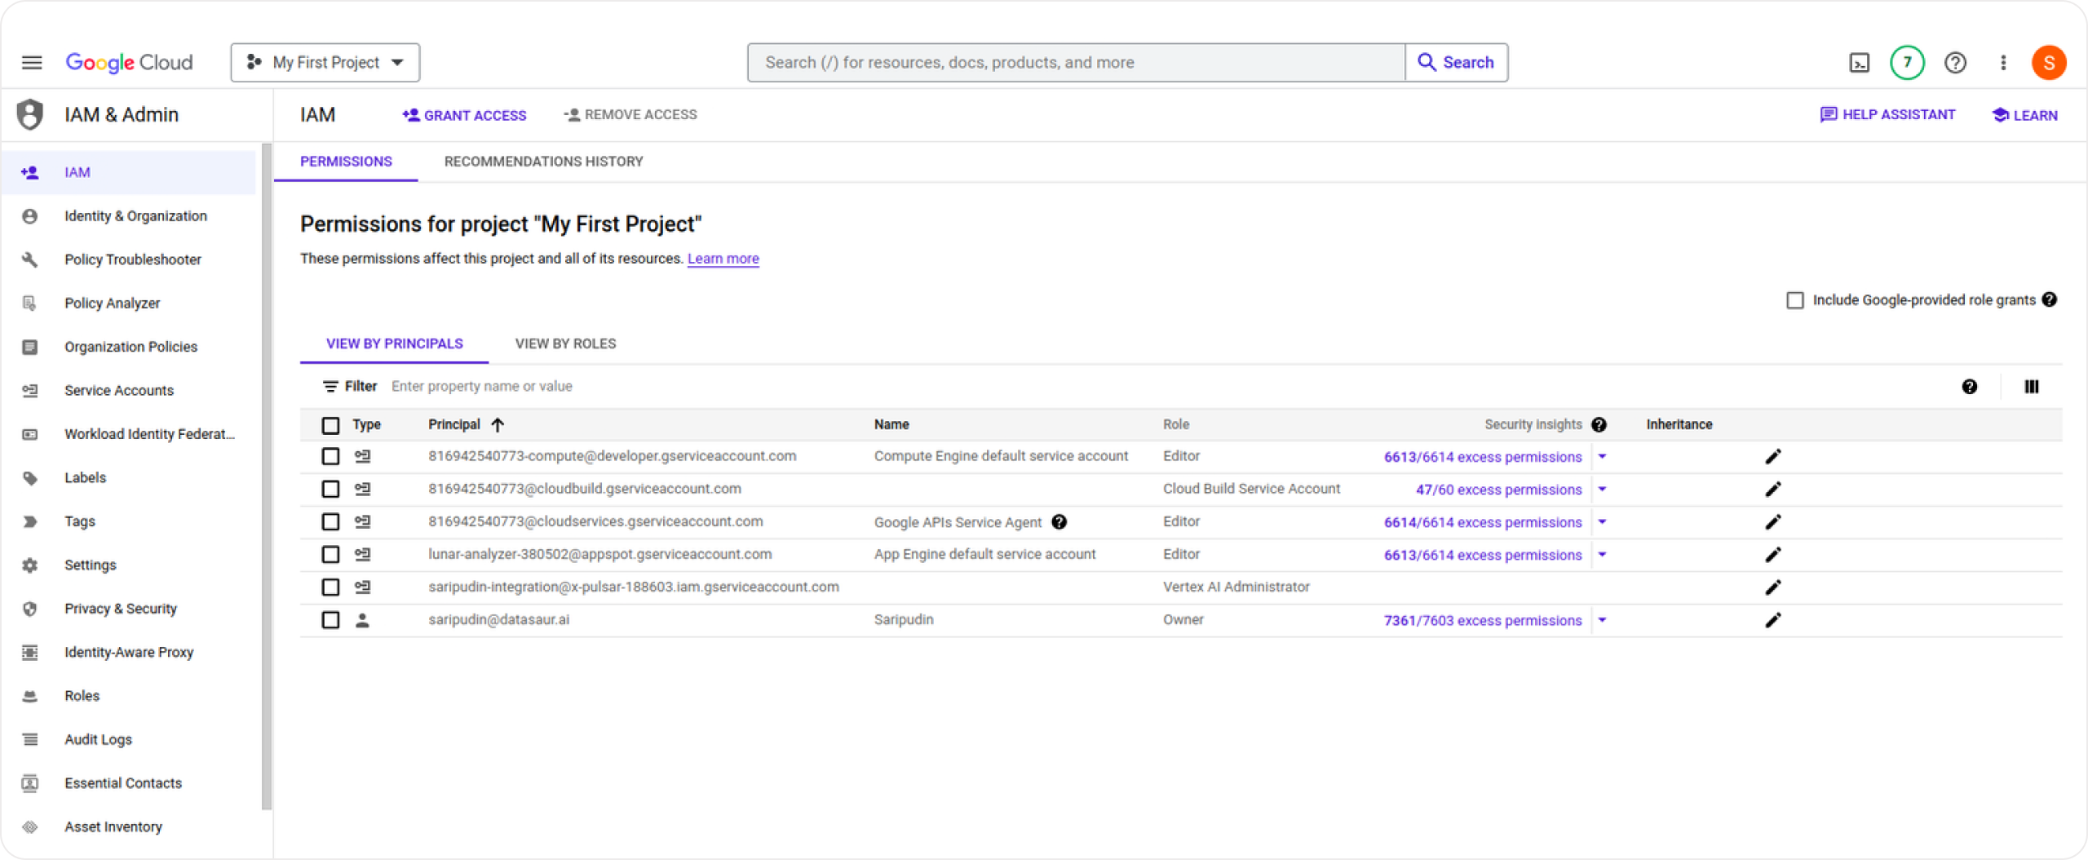Check the select-all principals checkbox

pyautogui.click(x=330, y=424)
